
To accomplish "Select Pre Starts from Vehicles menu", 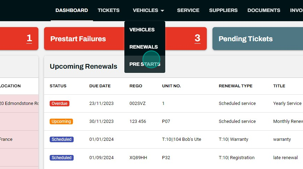I will pos(145,64).
